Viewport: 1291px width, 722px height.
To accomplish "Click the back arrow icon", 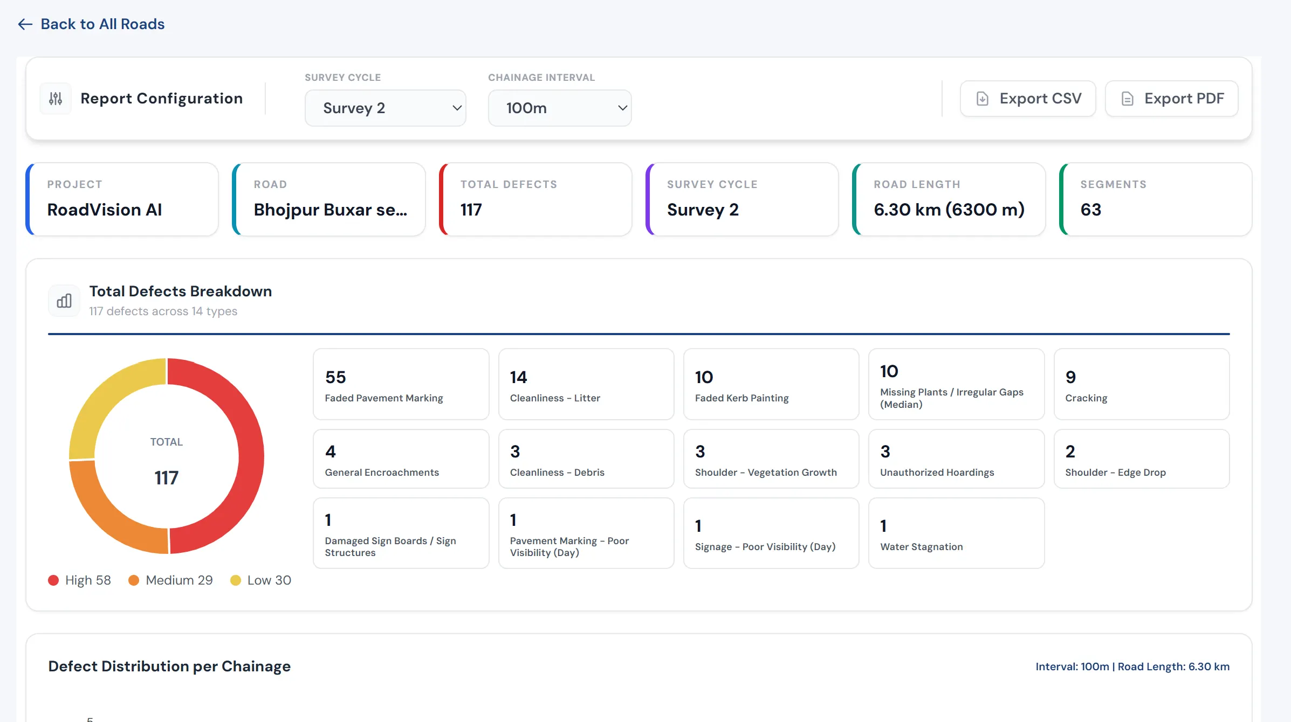I will coord(25,24).
